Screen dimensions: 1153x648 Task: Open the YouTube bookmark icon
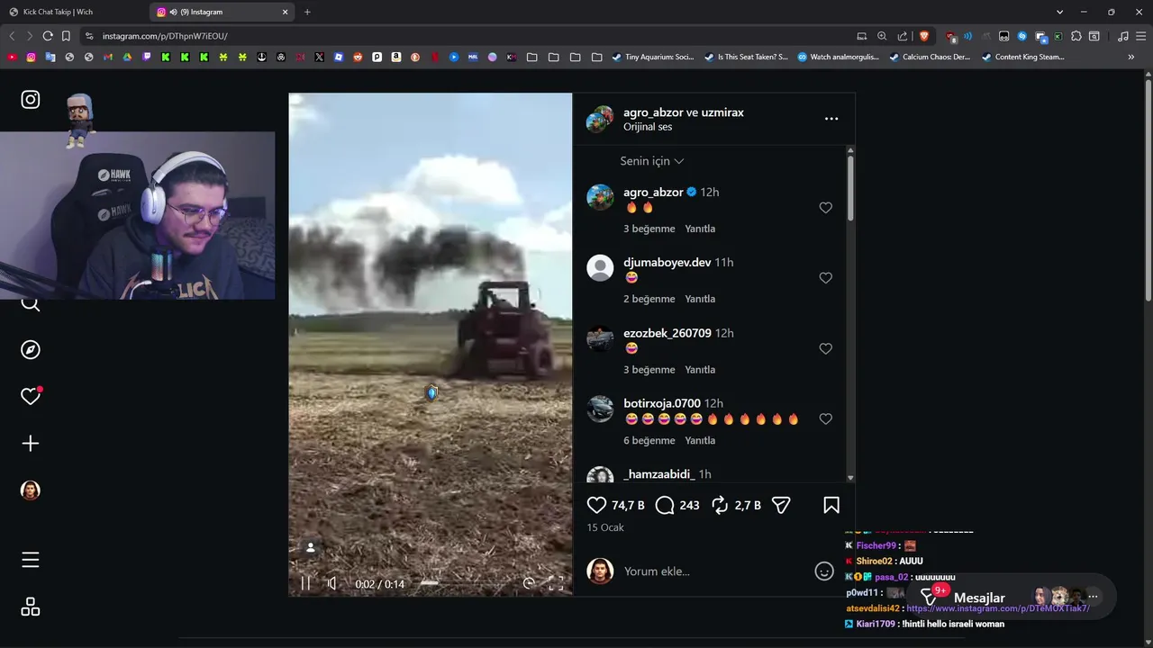(12, 57)
